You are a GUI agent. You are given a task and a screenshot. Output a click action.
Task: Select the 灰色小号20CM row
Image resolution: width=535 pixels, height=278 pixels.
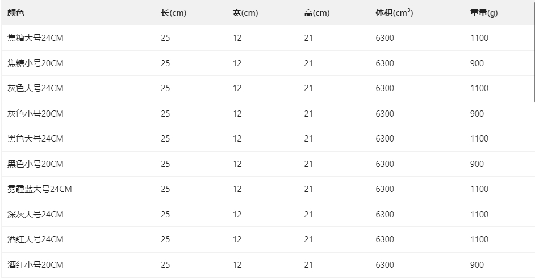[267, 114]
